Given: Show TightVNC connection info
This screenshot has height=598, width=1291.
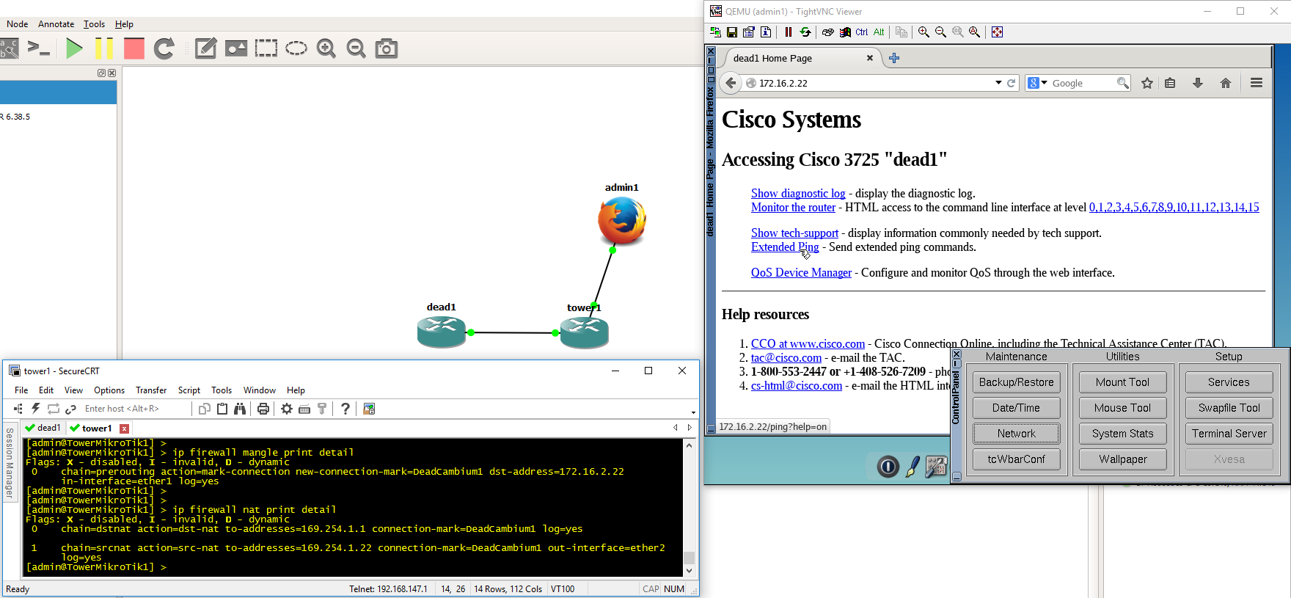Looking at the screenshot, I should (766, 32).
